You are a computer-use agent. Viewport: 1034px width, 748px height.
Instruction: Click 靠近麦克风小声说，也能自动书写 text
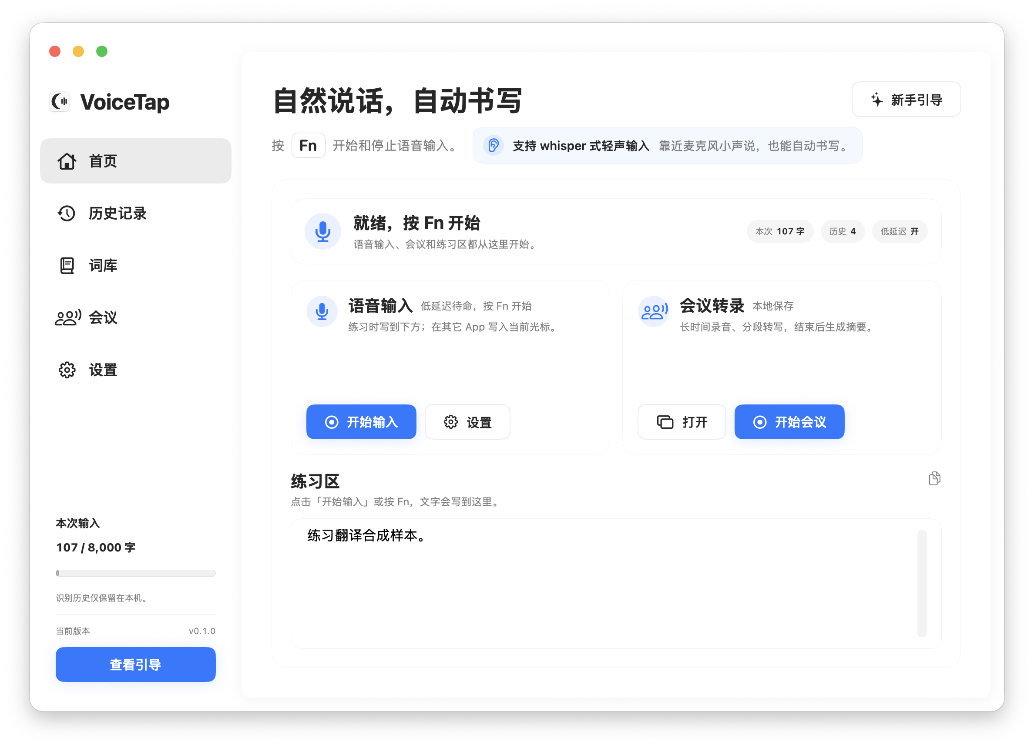[755, 146]
